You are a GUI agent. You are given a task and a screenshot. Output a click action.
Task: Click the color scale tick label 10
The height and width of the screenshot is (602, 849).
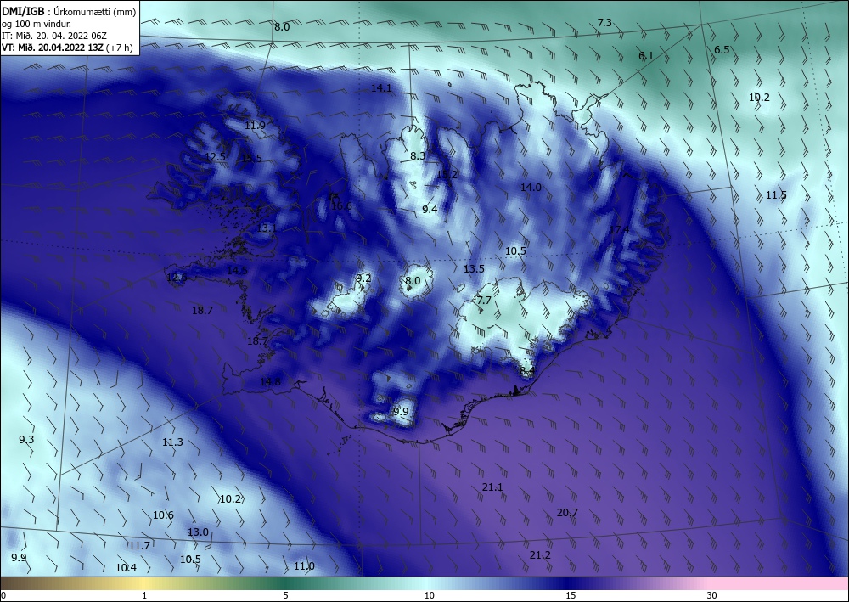click(429, 595)
